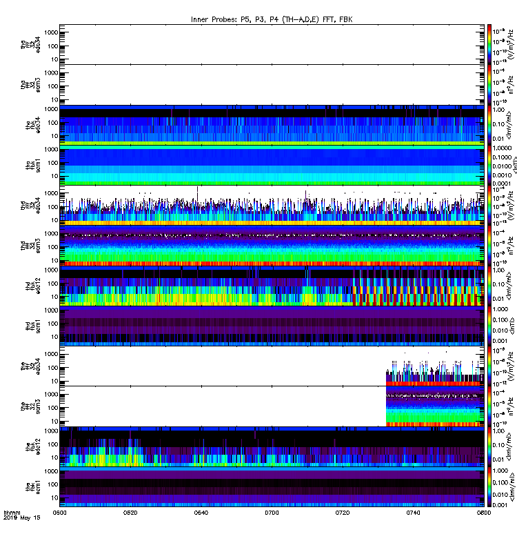Screen dimensions: 517x552
Task: Pick the color bar beside thd fff edc34 panel
Action: coord(489,206)
